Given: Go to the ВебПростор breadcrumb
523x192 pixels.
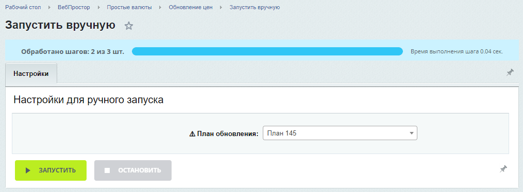Looking at the screenshot, I should (x=74, y=7).
